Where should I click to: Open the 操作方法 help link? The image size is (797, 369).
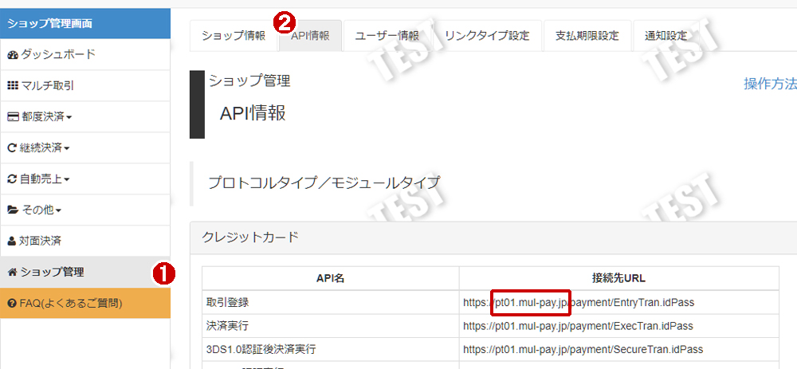769,84
